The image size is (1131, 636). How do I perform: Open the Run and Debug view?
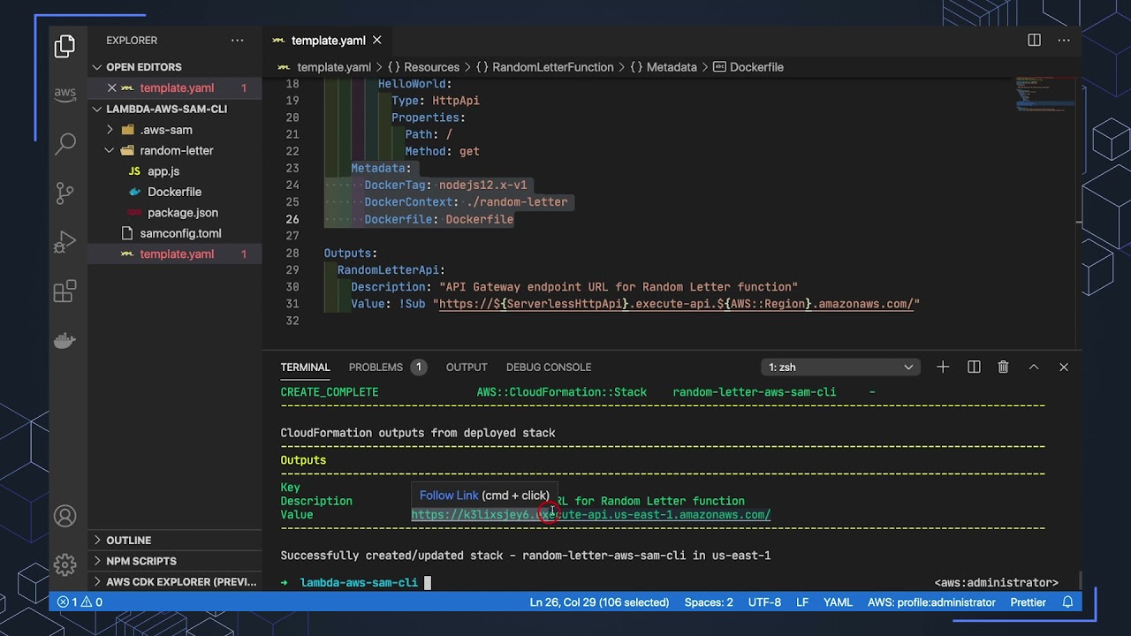[65, 242]
